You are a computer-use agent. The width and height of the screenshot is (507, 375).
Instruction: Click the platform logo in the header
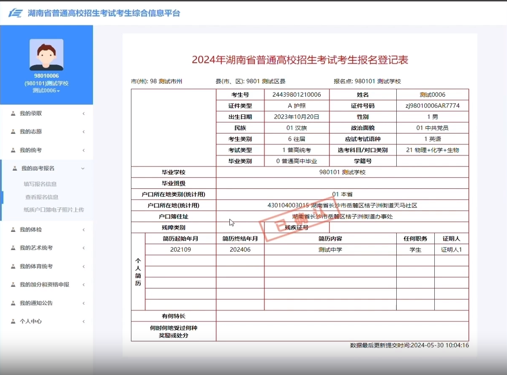16,13
